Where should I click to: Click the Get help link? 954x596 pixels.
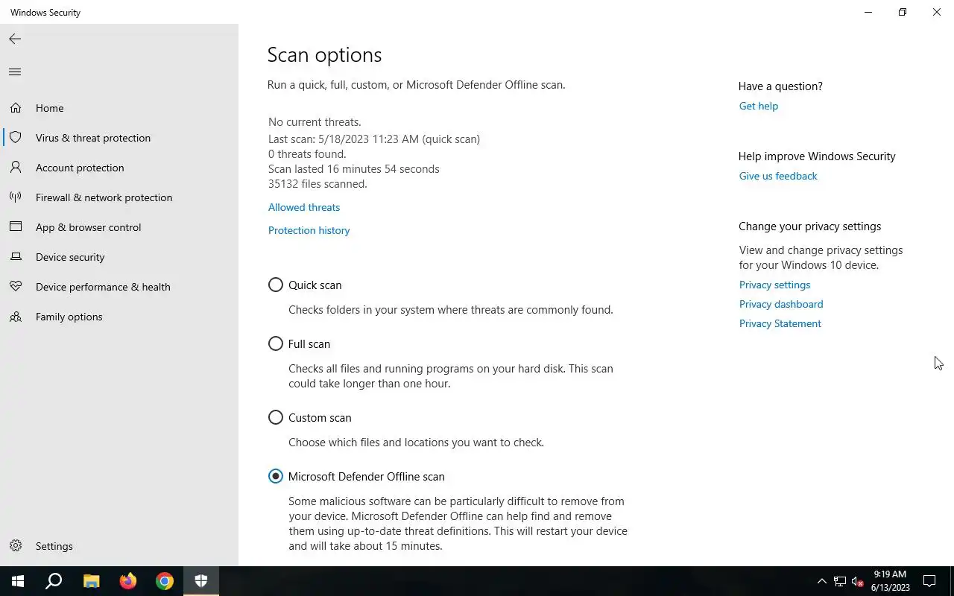click(758, 106)
